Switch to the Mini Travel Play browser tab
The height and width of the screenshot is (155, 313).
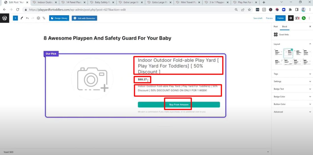(188, 2)
